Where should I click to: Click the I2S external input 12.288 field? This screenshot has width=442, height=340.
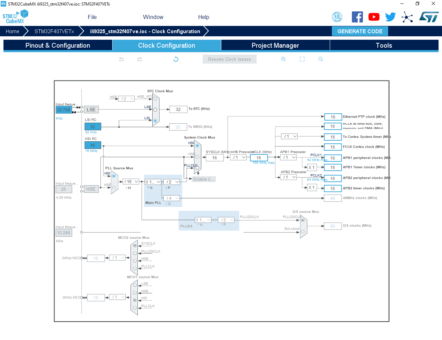pyautogui.click(x=64, y=233)
